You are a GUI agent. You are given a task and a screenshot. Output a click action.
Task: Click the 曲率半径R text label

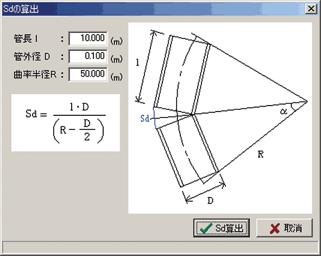pyautogui.click(x=35, y=75)
